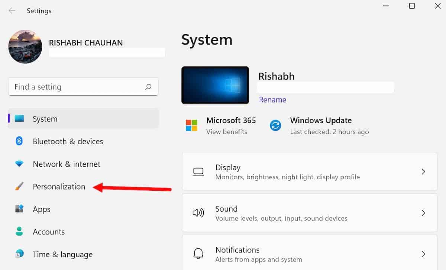The image size is (446, 270).
Task: Select System in the sidebar
Action: 45,119
